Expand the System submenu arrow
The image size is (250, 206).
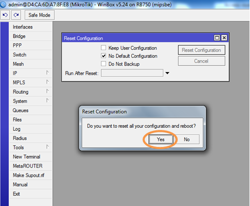click(48, 100)
